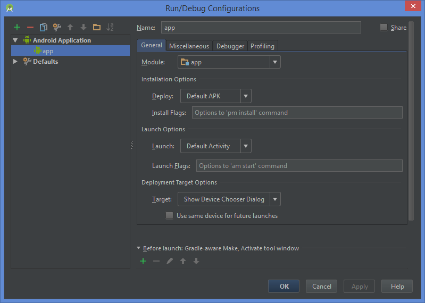Move before launch task up

pyautogui.click(x=183, y=261)
